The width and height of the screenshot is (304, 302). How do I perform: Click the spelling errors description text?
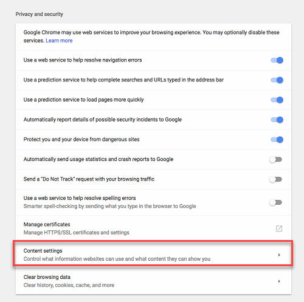point(109,206)
